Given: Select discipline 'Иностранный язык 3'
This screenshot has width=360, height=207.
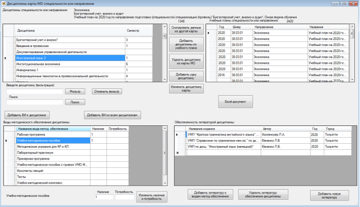Looking at the screenshot, I should tap(78, 58).
